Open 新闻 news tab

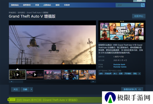(57, 5)
